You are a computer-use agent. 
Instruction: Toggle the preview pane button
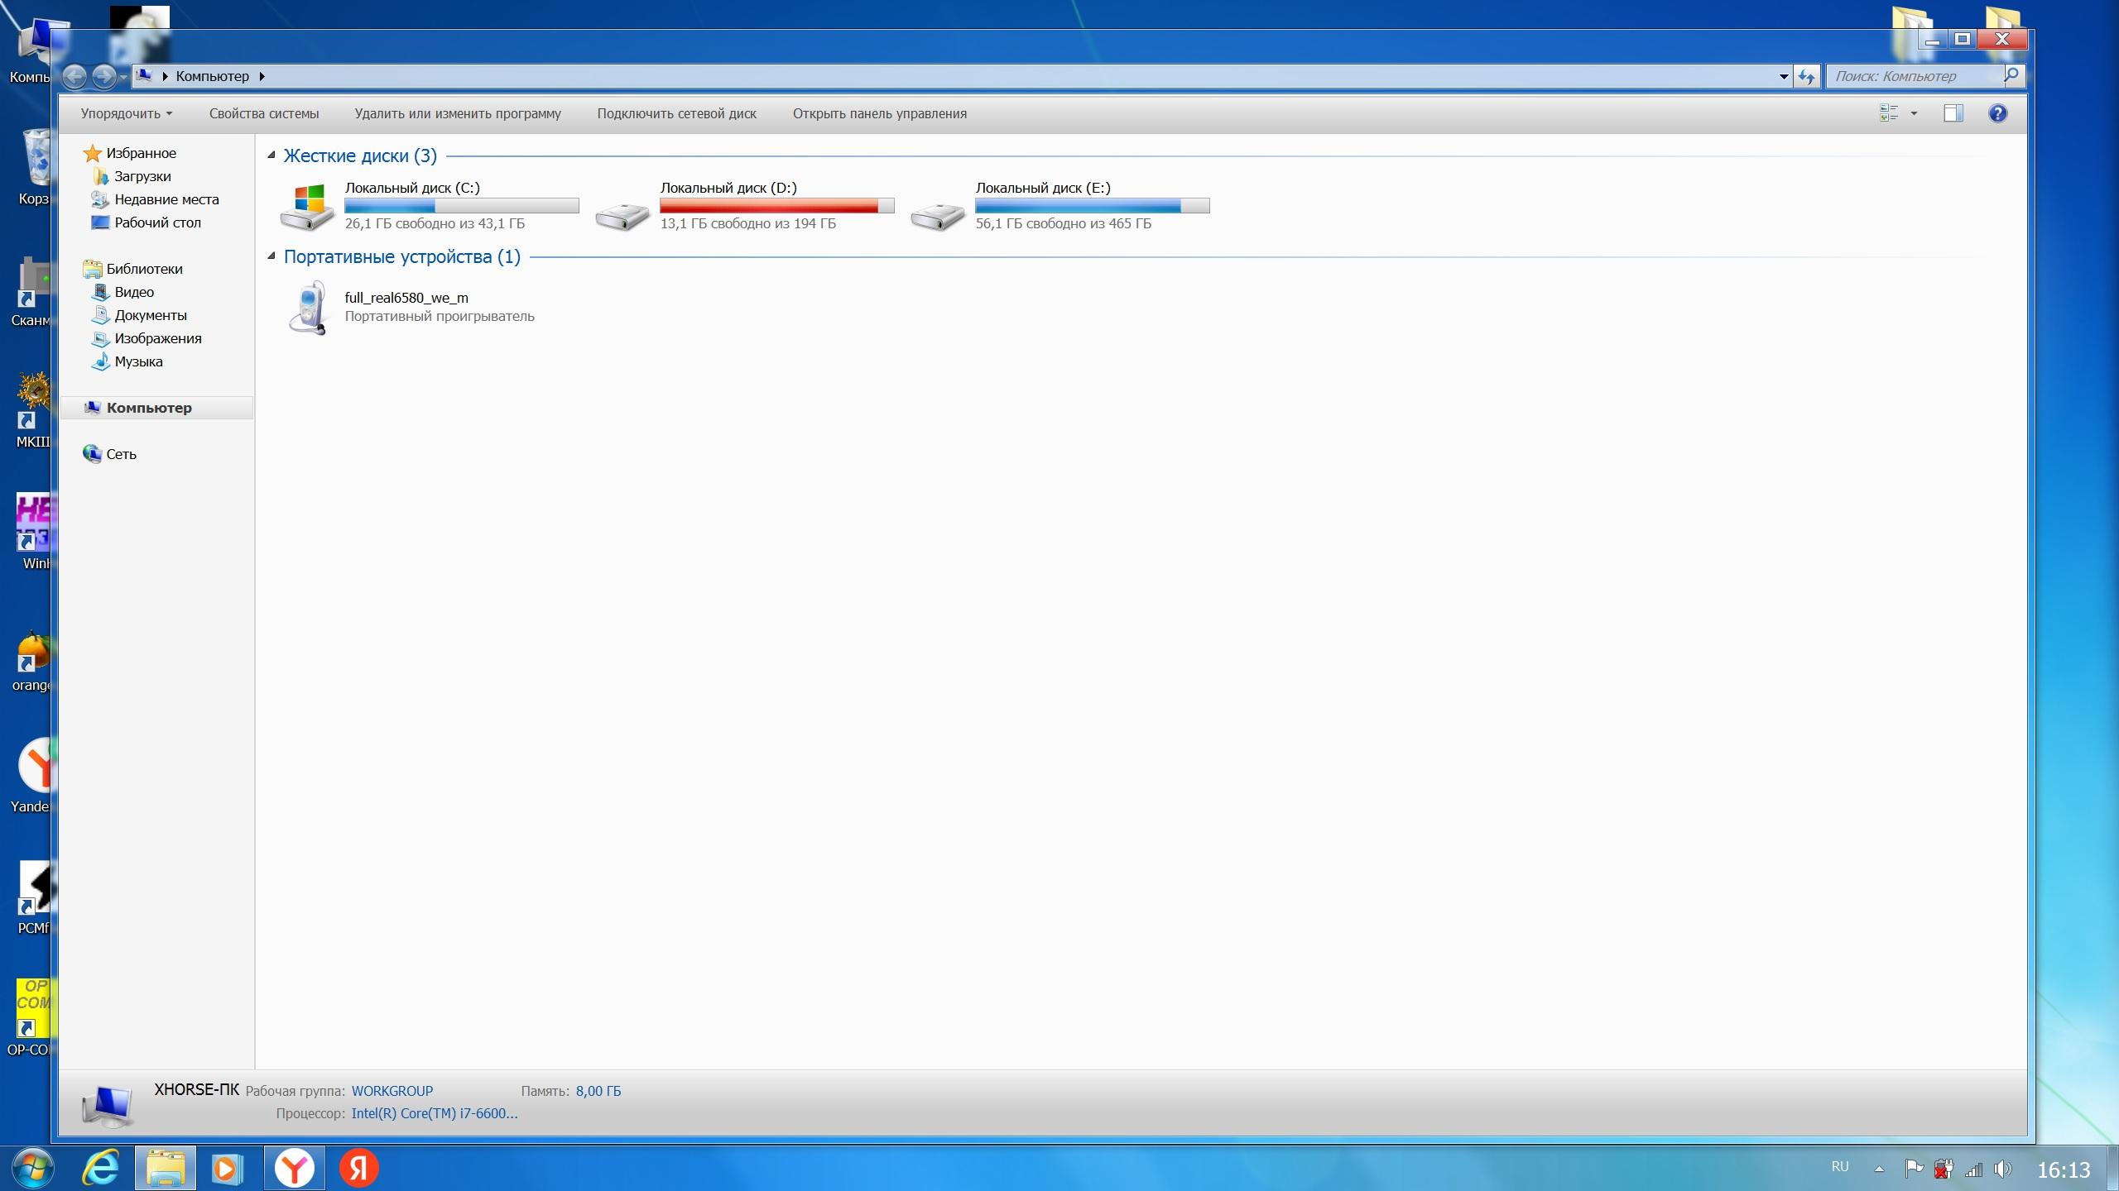click(1953, 113)
